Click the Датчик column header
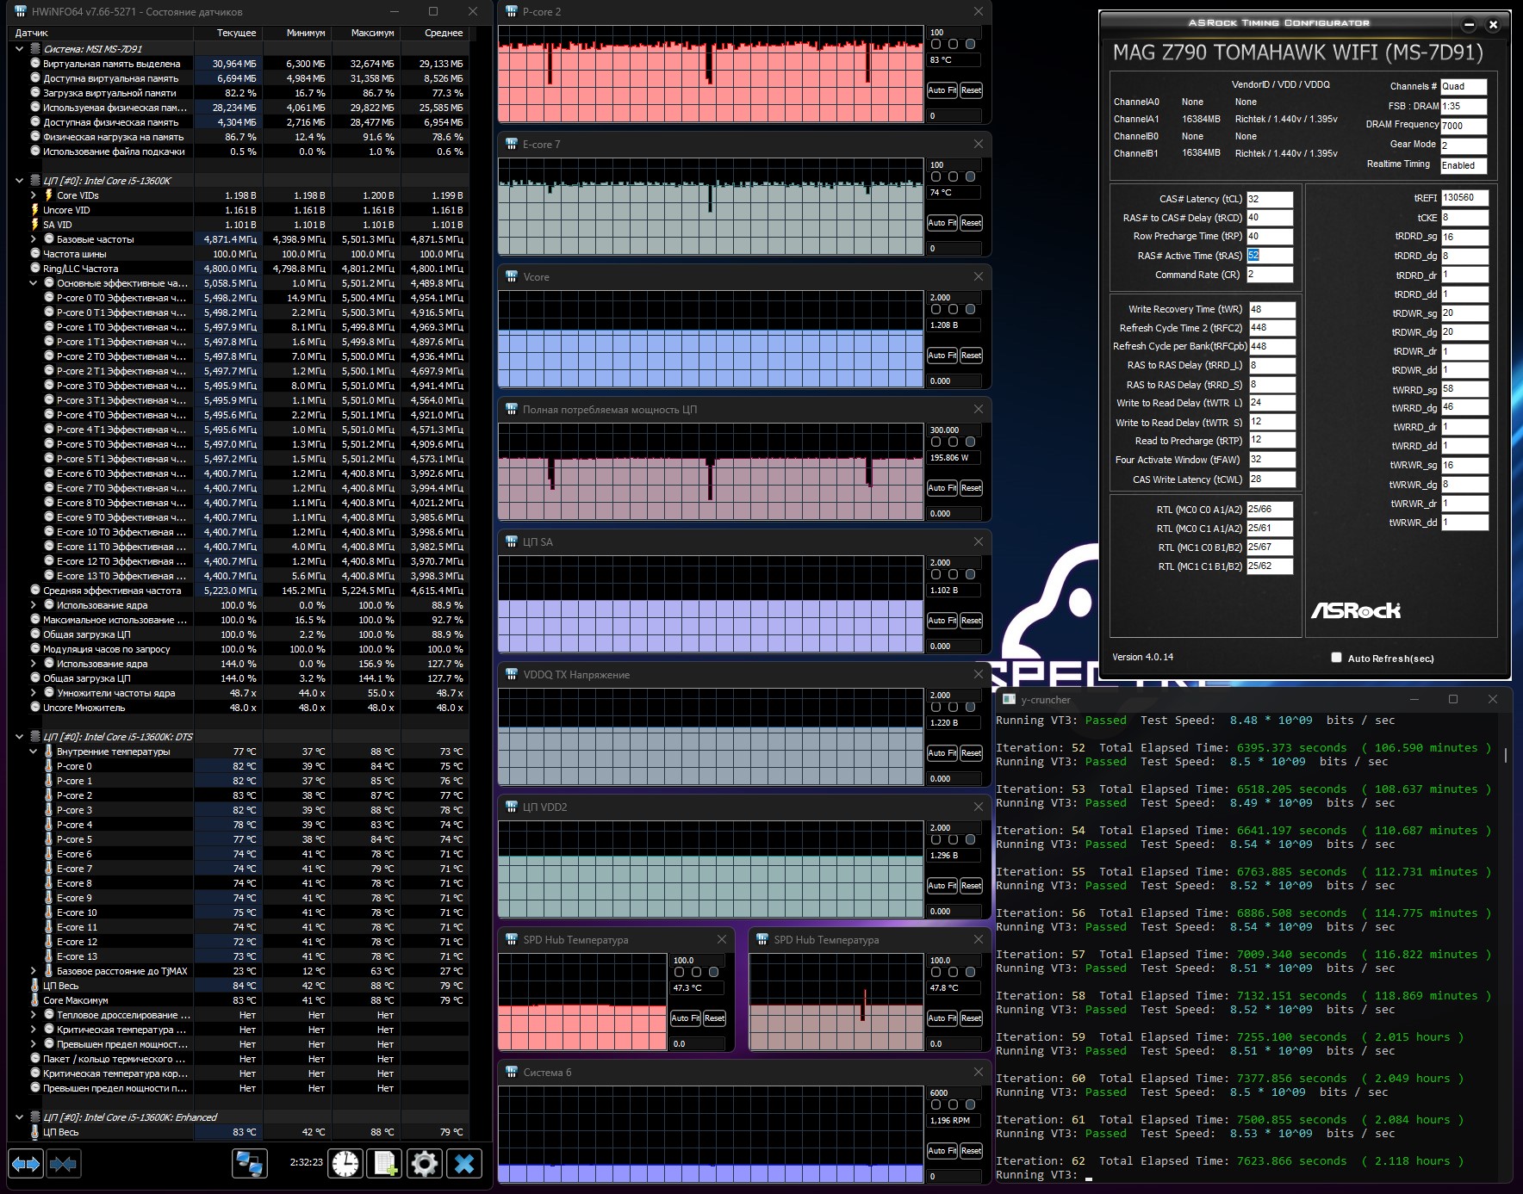Screen dimensions: 1523x1194 click(101, 33)
